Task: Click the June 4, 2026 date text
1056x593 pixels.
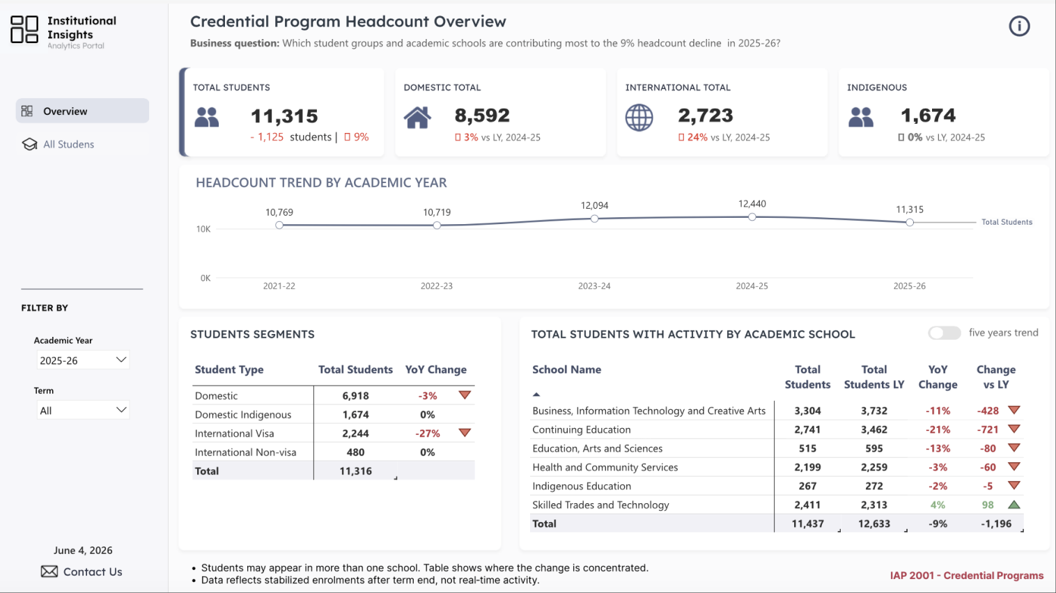Action: coord(83,550)
